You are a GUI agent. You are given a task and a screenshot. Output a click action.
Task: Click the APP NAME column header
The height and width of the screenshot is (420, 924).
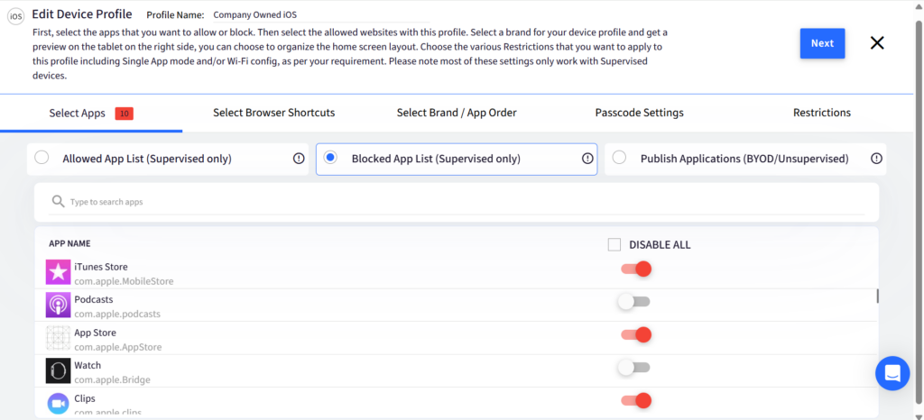coord(69,243)
